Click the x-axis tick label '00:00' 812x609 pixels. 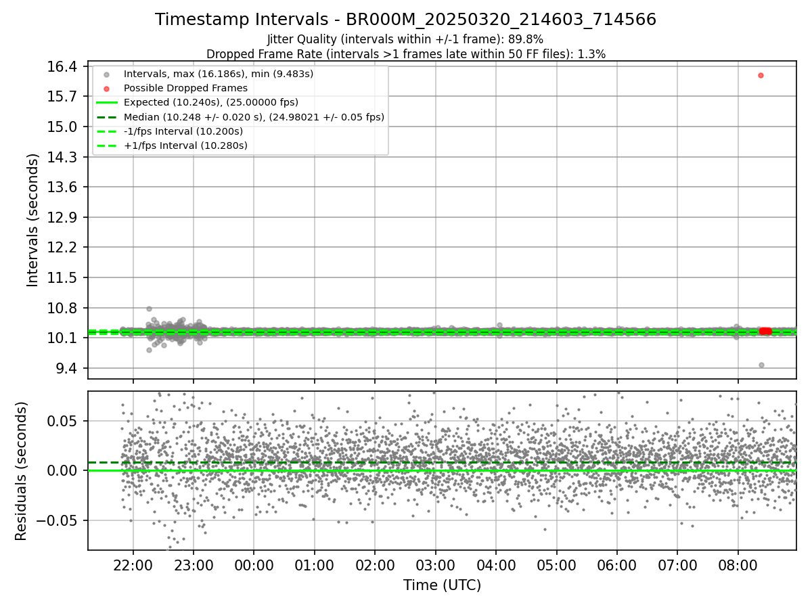[x=254, y=564]
